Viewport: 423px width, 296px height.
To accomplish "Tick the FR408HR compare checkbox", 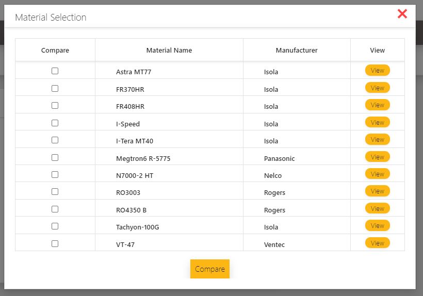I will [55, 105].
